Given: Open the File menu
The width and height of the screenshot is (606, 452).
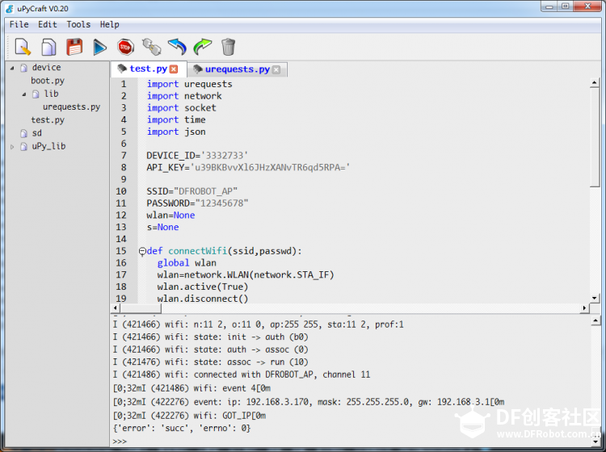Looking at the screenshot, I should 19,24.
